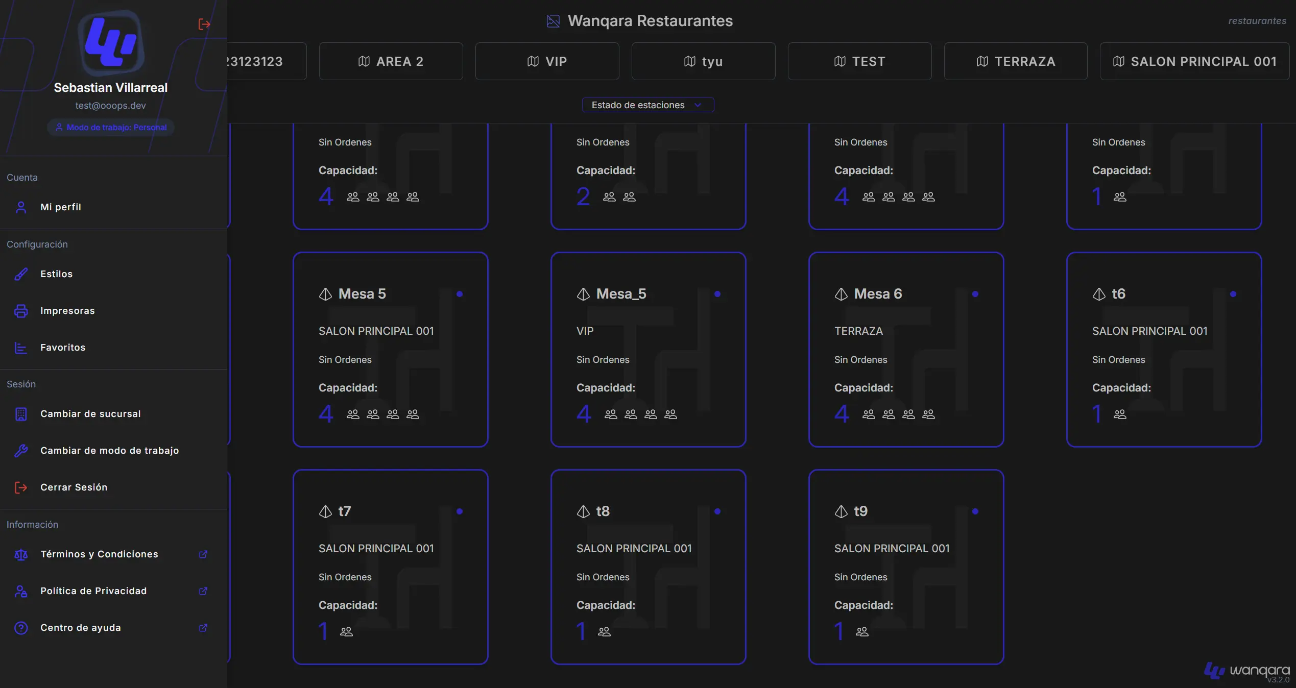Viewport: 1296px width, 688px height.
Task: Open the Centro de ayuda link
Action: (x=113, y=628)
